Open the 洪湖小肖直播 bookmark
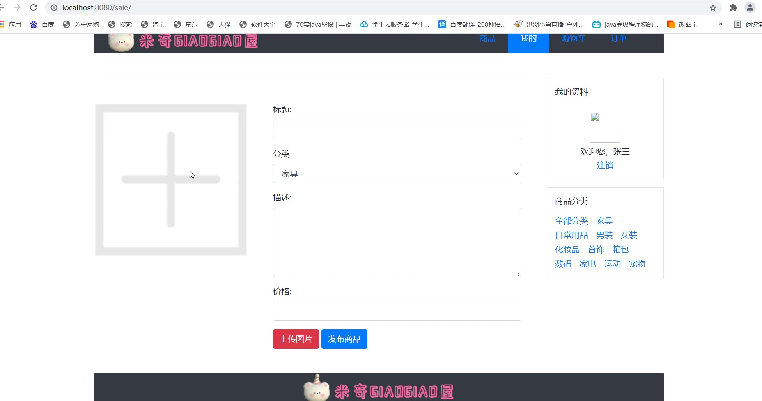 [549, 24]
